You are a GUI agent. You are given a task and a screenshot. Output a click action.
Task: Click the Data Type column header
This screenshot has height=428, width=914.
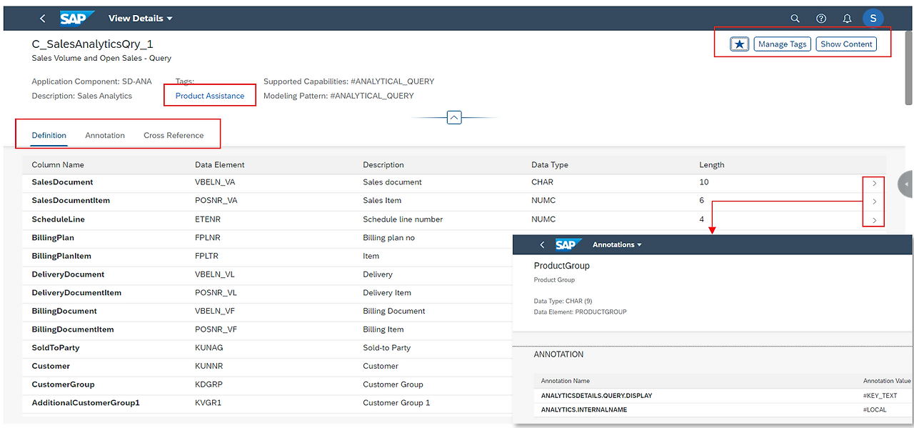tap(550, 165)
